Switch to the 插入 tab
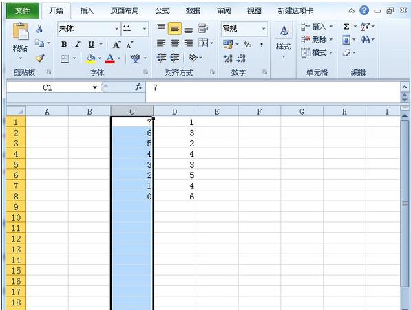Image resolution: width=411 pixels, height=310 pixels. click(87, 11)
